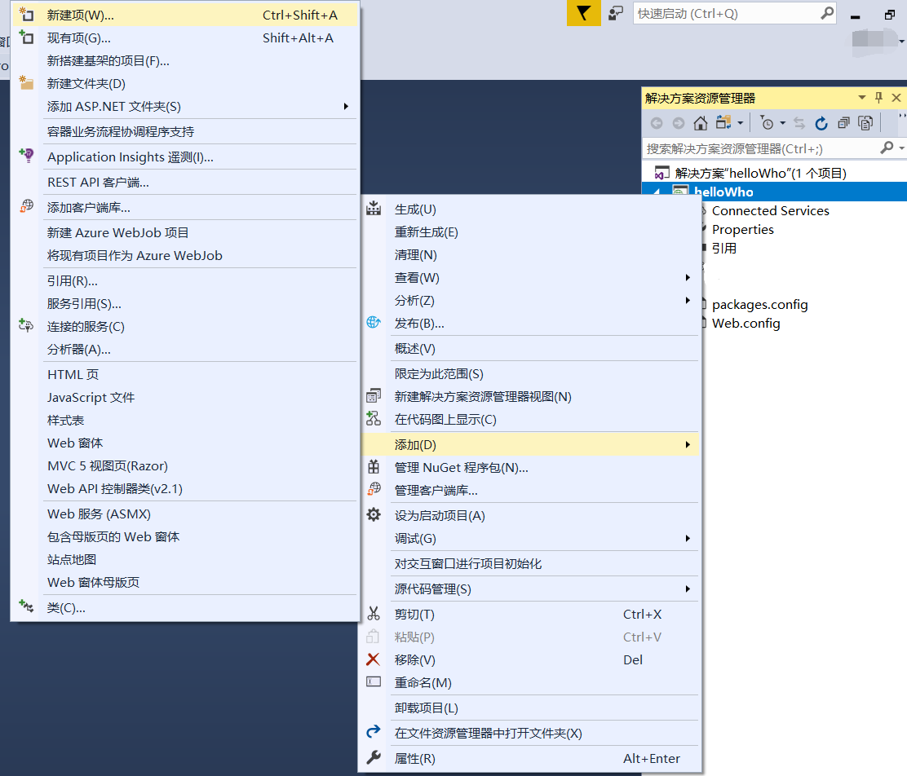Click the Connected Service (连接的服务) icon
Viewport: 907px width, 776px height.
tap(26, 325)
